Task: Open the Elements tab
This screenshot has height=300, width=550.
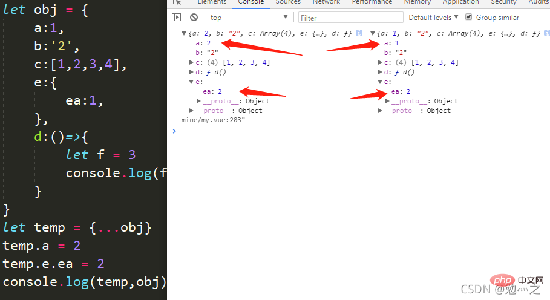Action: (212, 2)
